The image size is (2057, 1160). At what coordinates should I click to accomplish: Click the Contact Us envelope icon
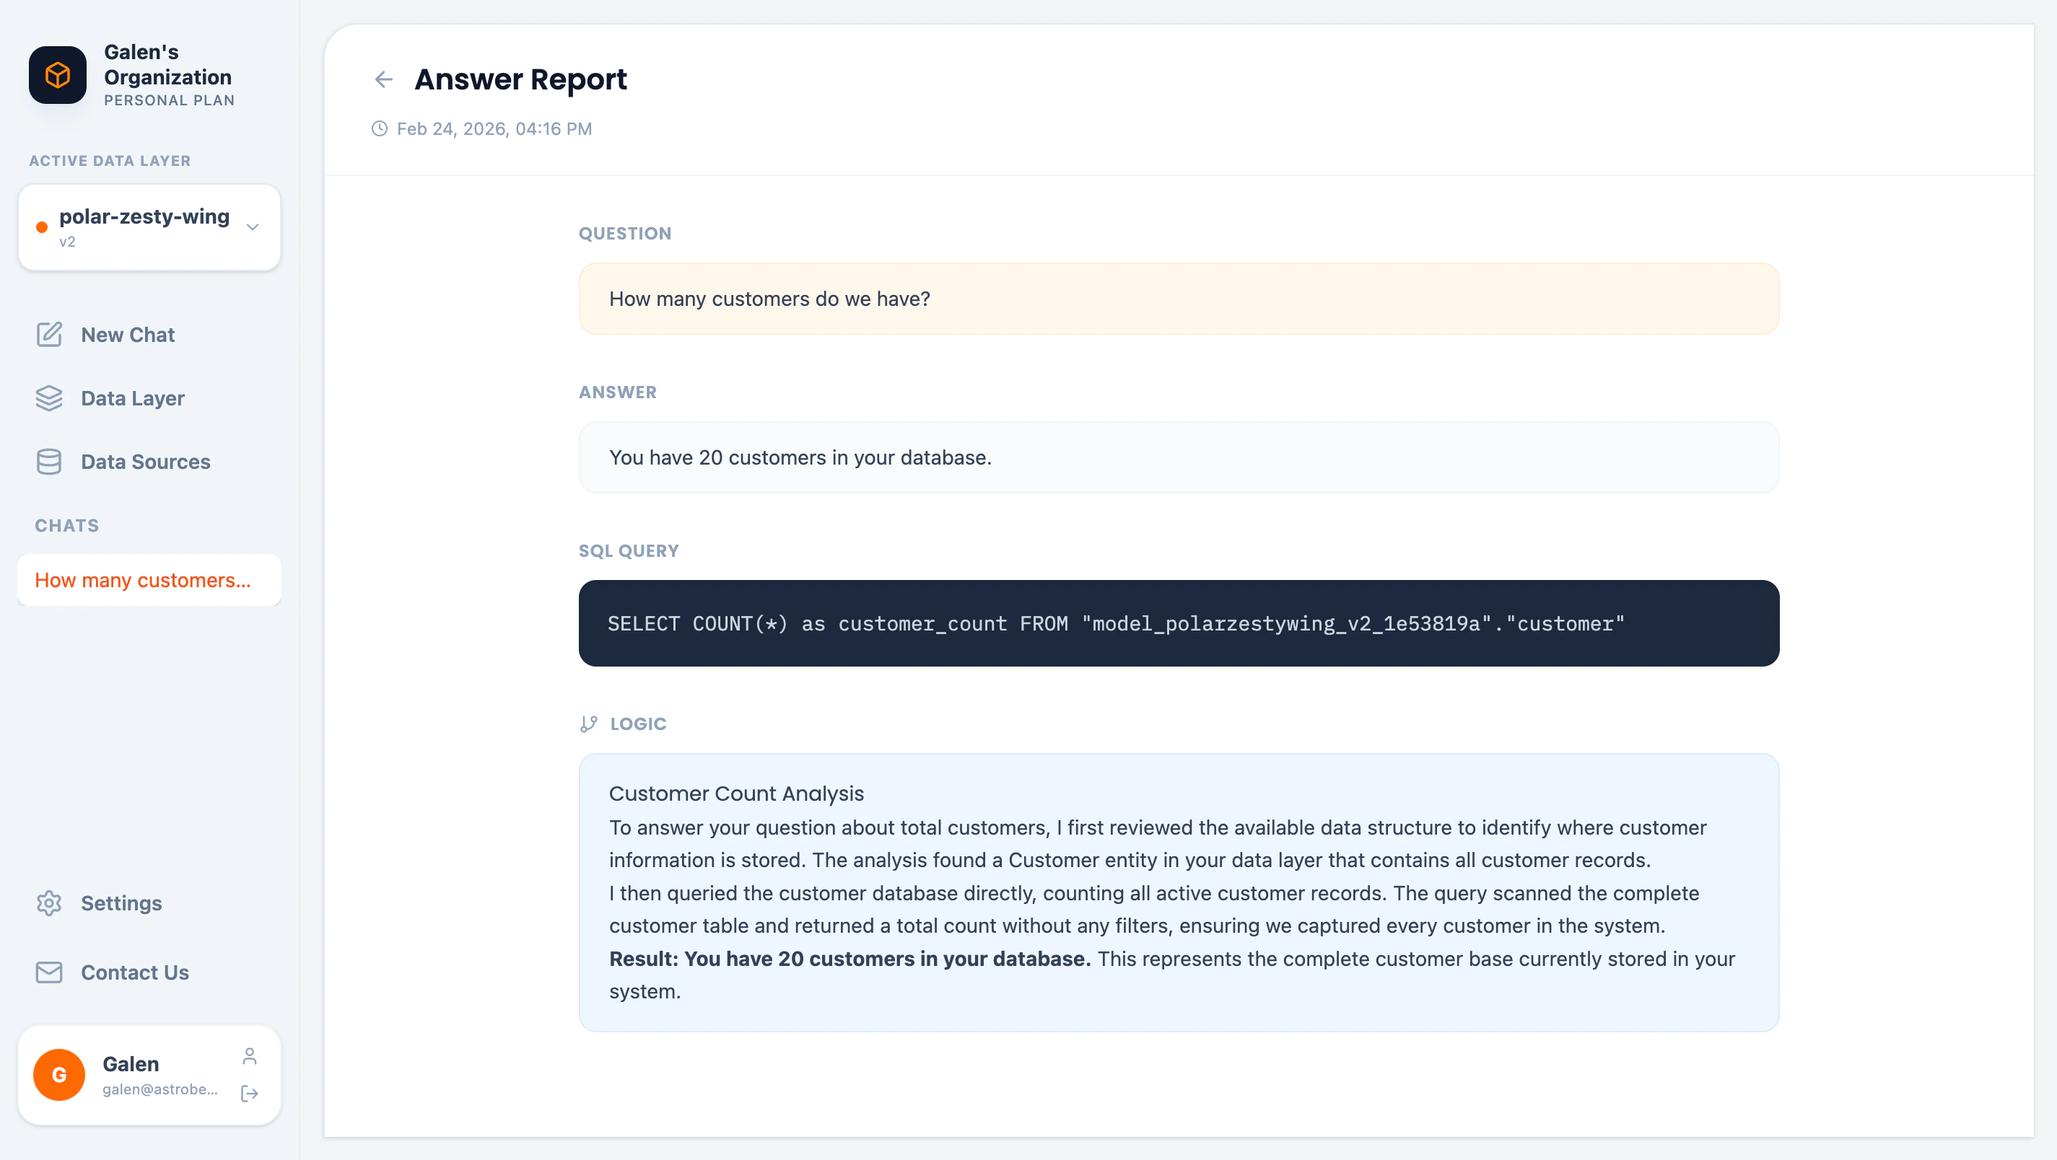point(48,972)
